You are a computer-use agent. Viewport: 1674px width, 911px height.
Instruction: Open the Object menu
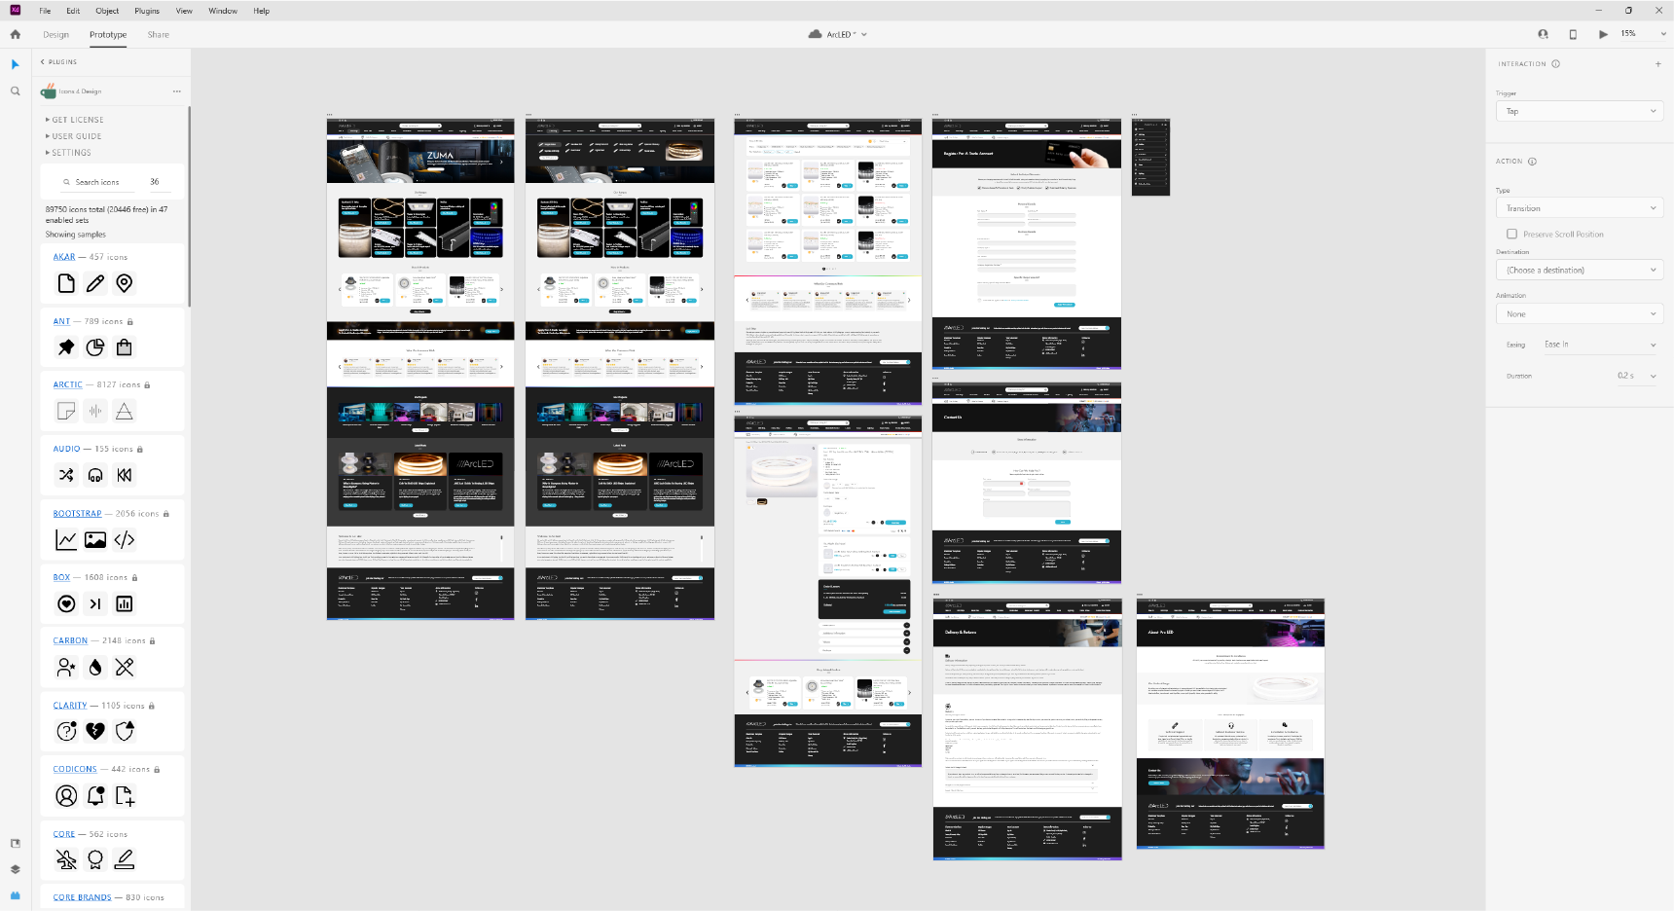(107, 11)
